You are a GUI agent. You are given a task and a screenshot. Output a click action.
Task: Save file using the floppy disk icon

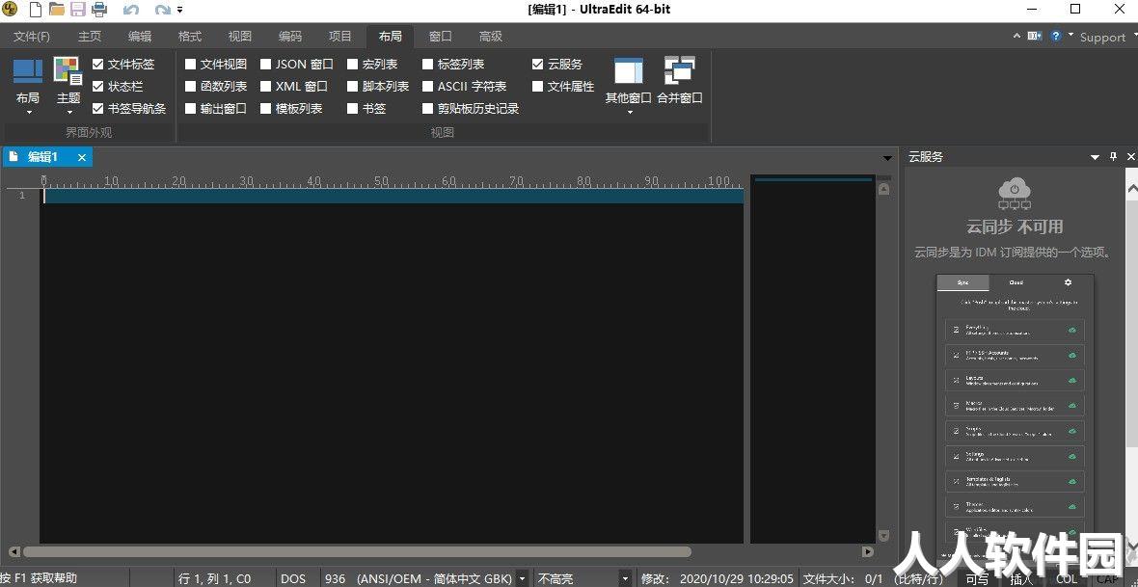coord(78,10)
